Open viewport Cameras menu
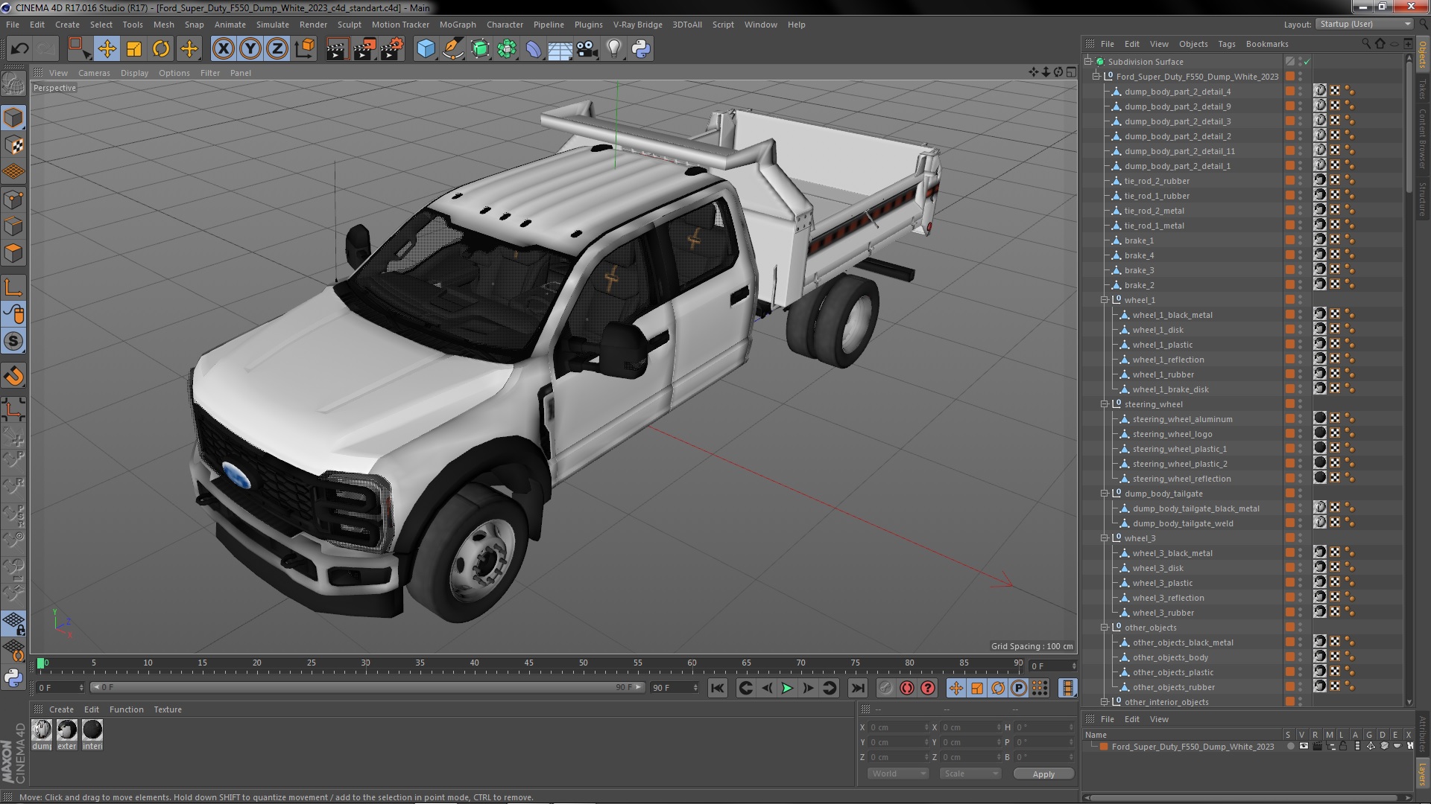 tap(94, 73)
